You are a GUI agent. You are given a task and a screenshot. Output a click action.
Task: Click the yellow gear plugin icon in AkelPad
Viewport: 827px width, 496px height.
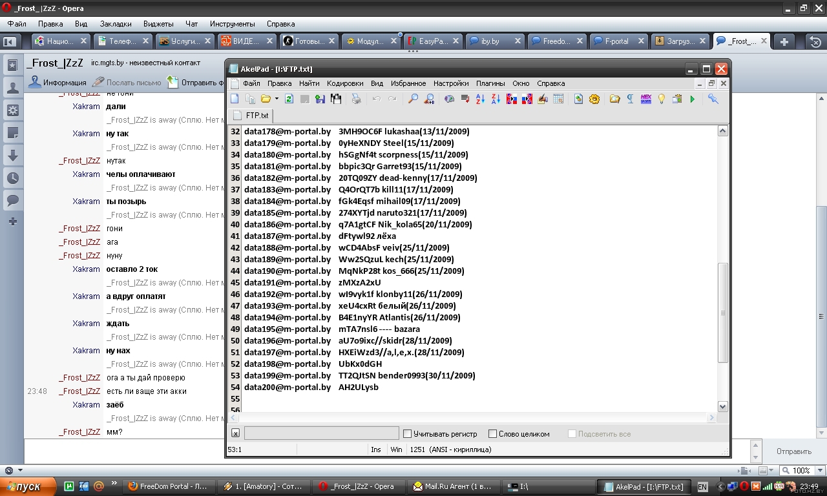pos(594,99)
